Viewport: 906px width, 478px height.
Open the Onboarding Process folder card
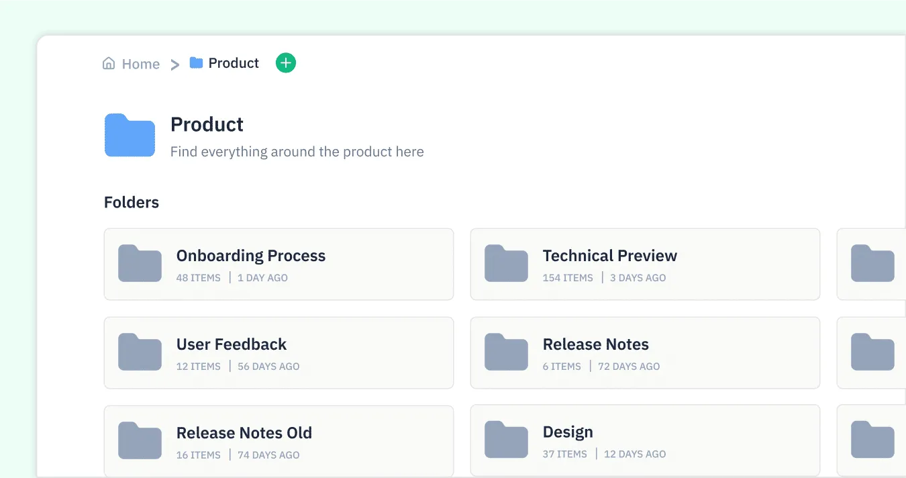click(x=279, y=264)
